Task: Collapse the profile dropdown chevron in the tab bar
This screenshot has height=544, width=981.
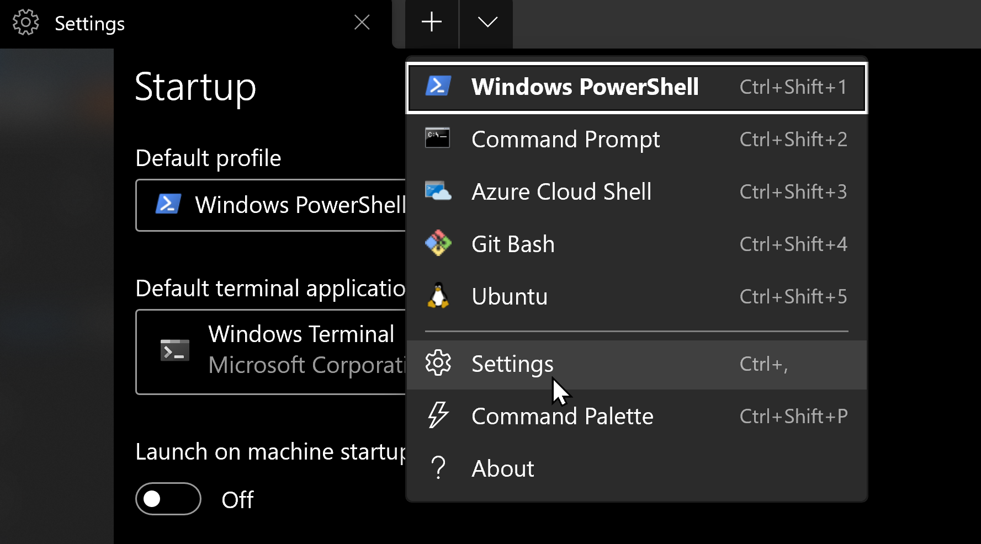Action: coord(487,22)
